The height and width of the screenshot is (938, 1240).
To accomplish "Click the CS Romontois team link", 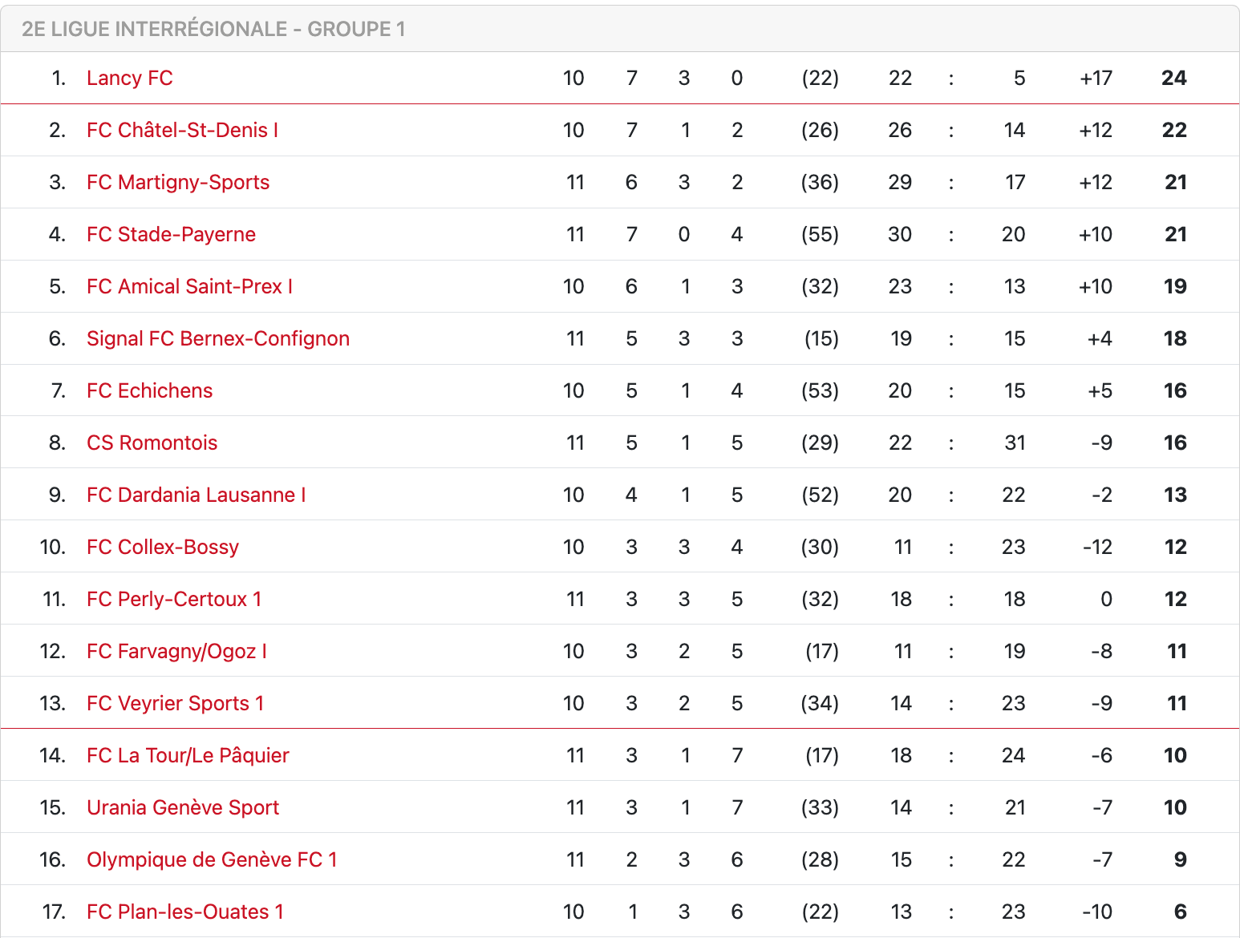I will (x=152, y=443).
